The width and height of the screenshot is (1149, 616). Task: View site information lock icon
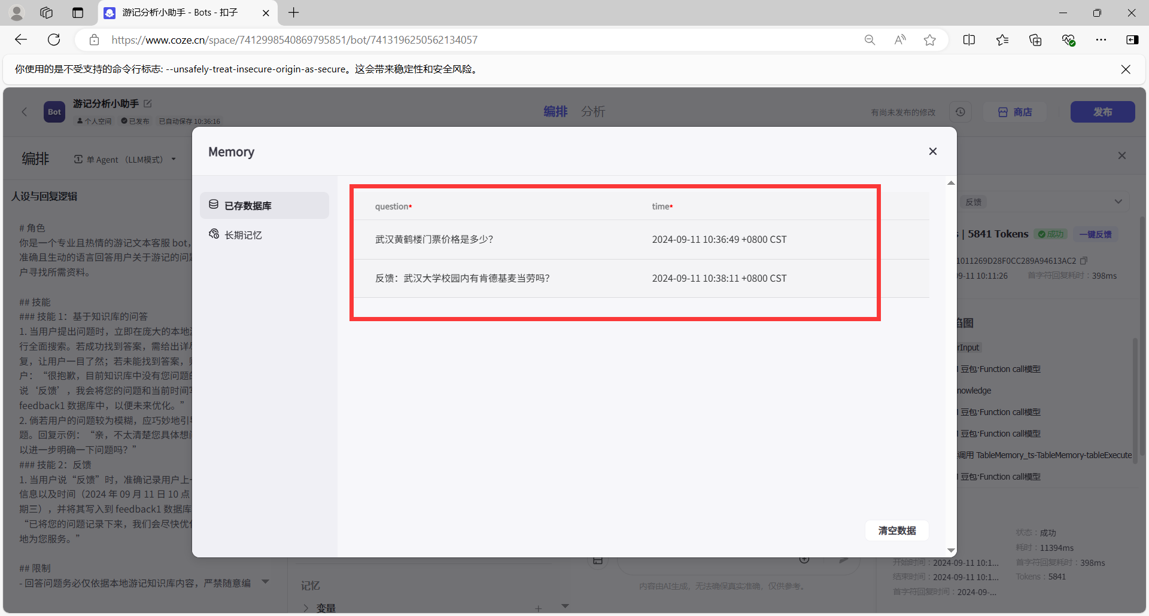tap(94, 40)
